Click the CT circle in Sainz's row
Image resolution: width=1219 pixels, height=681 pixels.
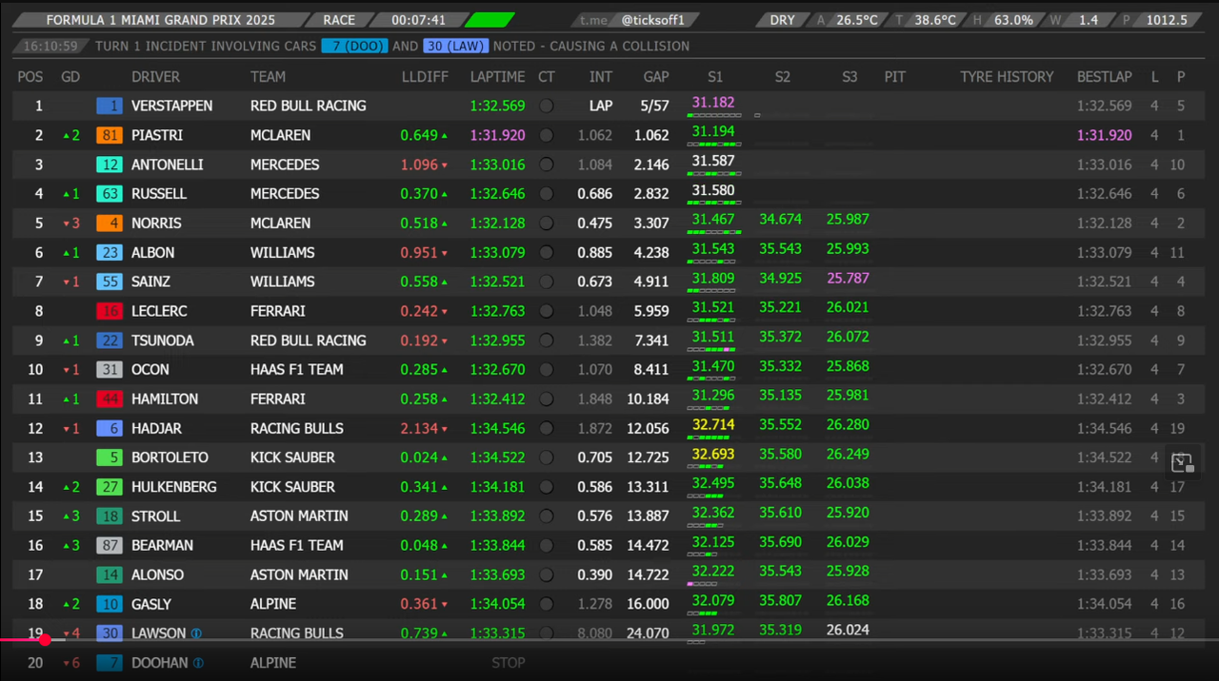[x=547, y=282]
